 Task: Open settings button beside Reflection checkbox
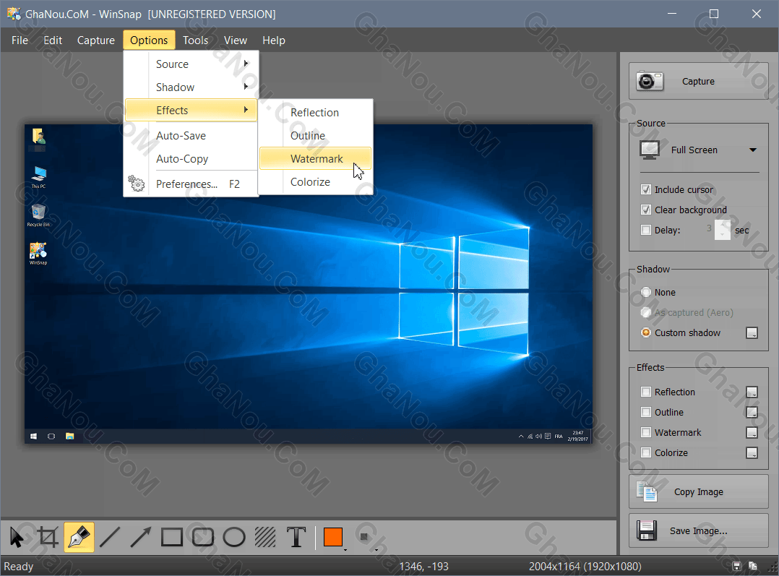pyautogui.click(x=752, y=392)
